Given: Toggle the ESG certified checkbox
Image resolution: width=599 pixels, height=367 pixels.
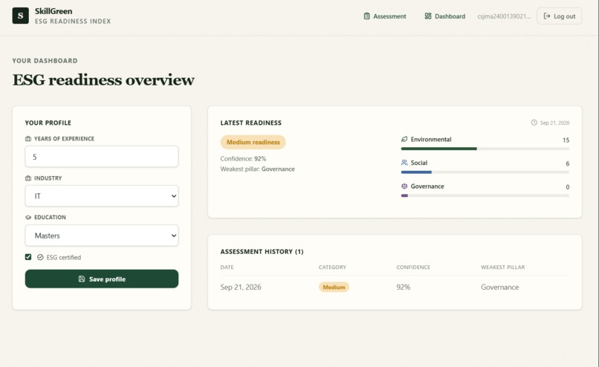Looking at the screenshot, I should pyautogui.click(x=28, y=257).
